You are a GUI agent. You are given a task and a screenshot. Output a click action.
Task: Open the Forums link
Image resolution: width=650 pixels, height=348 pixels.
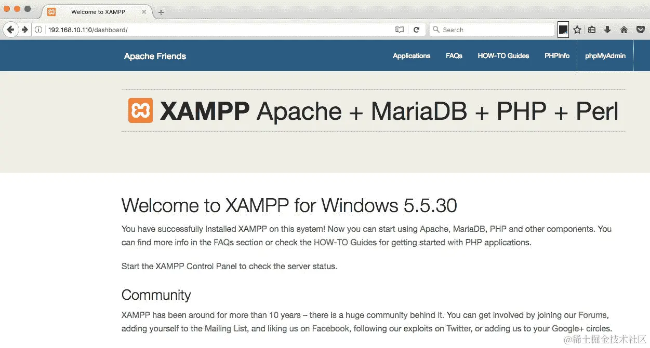point(593,315)
